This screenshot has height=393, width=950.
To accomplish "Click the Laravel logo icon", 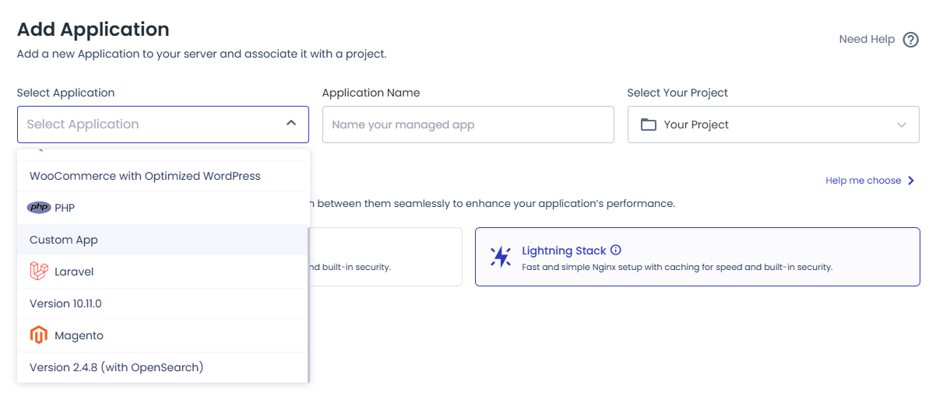I will (x=39, y=272).
